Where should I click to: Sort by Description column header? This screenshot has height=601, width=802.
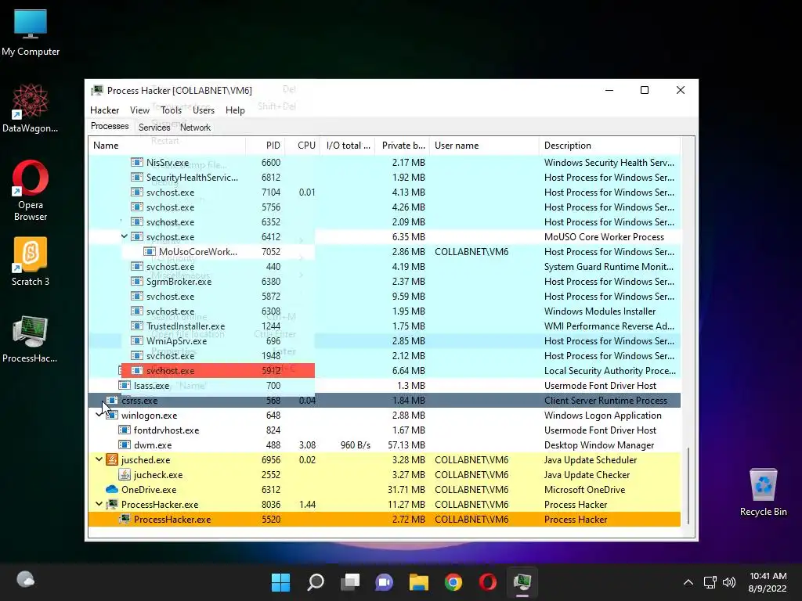coord(609,145)
